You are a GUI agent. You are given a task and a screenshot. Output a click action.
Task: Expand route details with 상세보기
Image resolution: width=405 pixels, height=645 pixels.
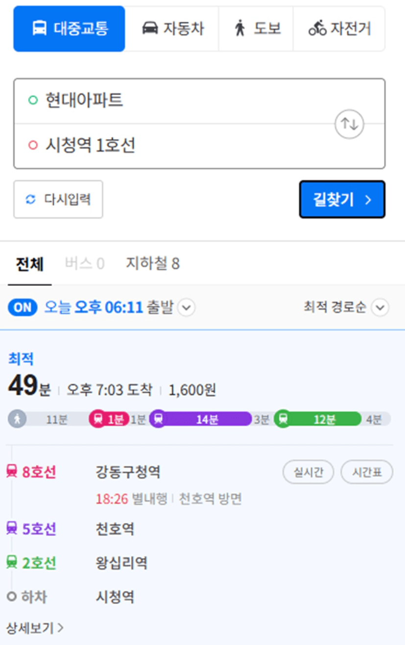click(35, 627)
